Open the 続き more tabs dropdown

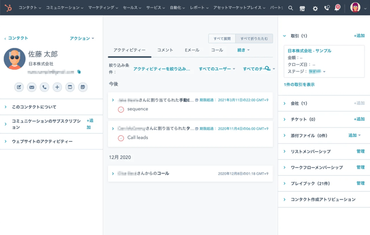click(x=244, y=50)
